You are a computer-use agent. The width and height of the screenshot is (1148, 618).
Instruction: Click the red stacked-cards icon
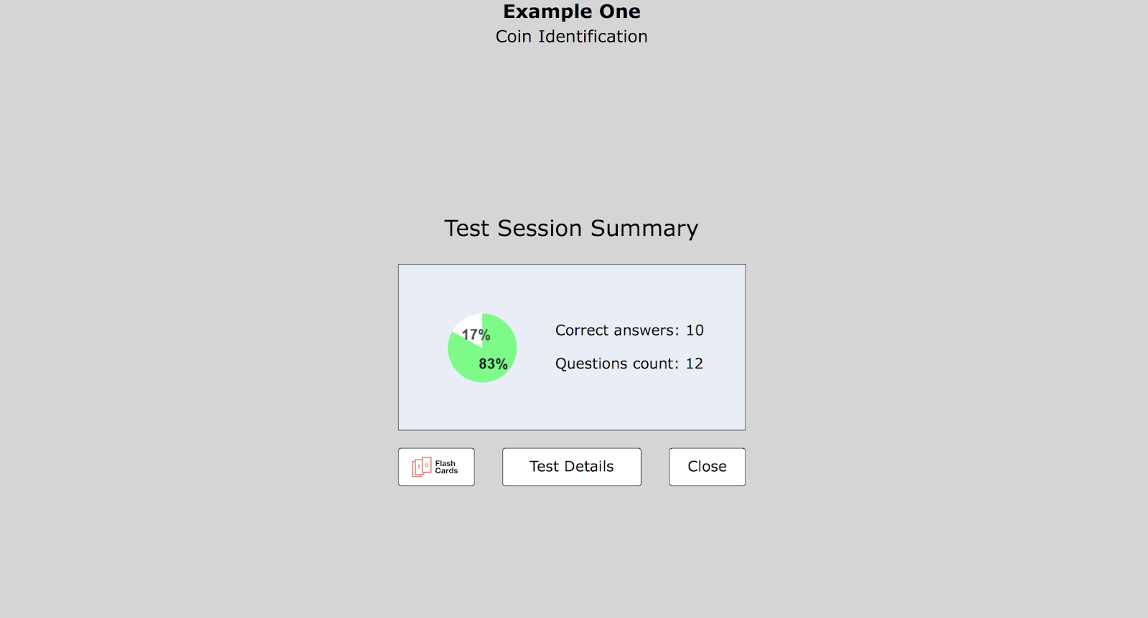421,467
